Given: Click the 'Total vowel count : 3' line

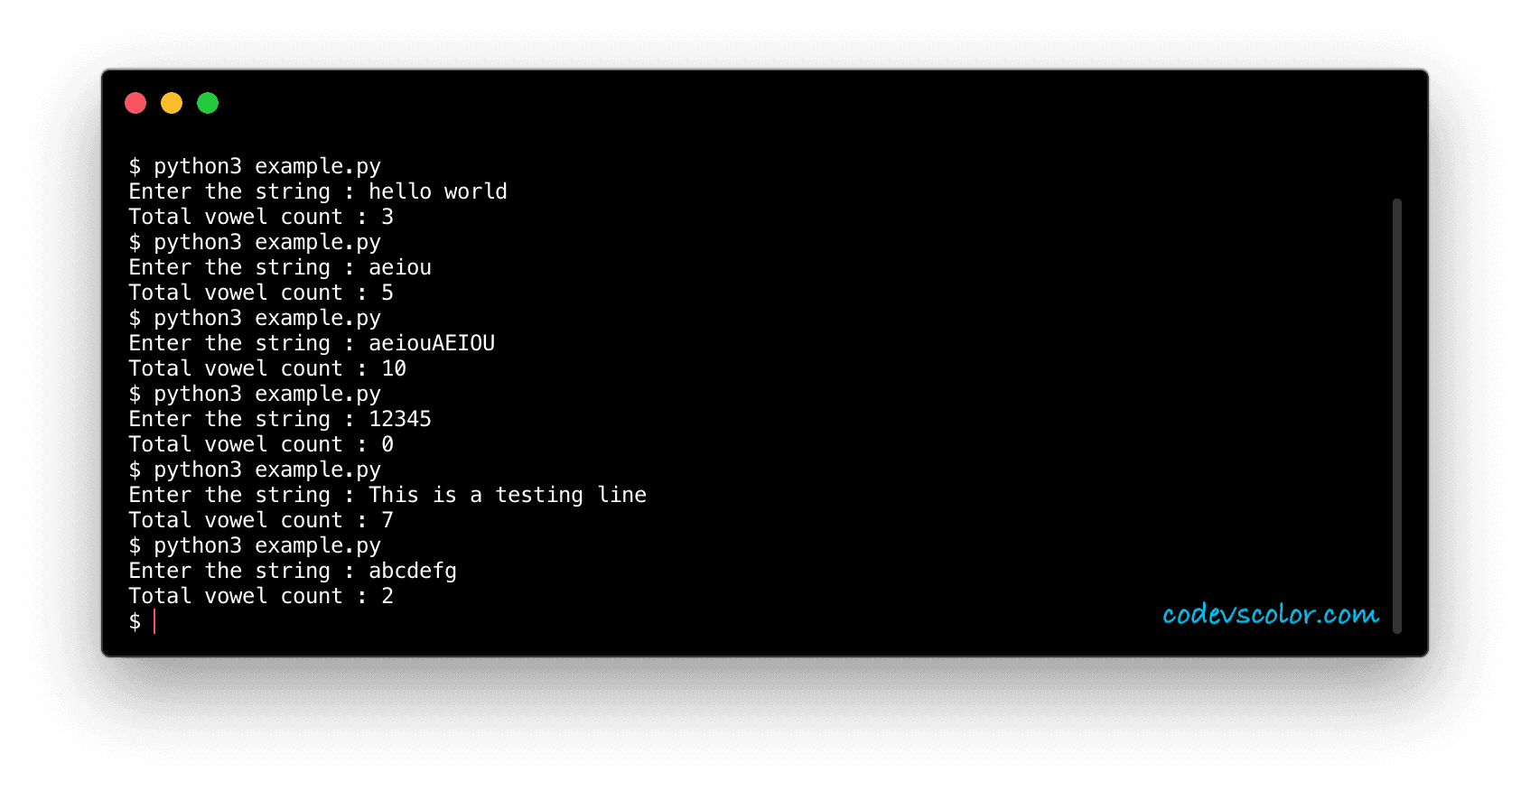Looking at the screenshot, I should (x=261, y=217).
